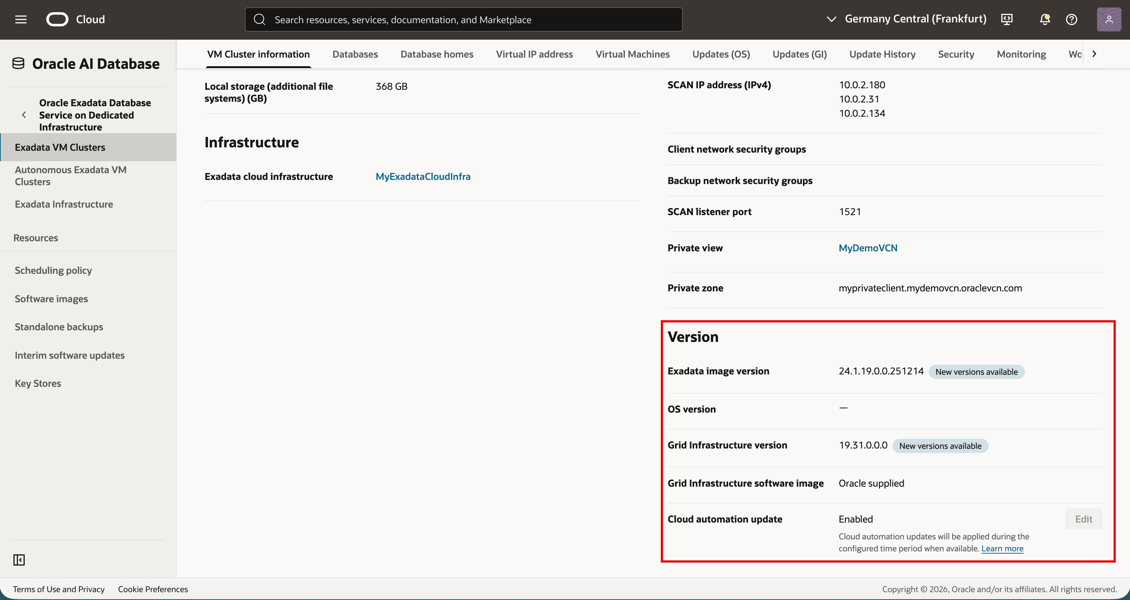Open Key Stores
1130x600 pixels.
(x=38, y=383)
